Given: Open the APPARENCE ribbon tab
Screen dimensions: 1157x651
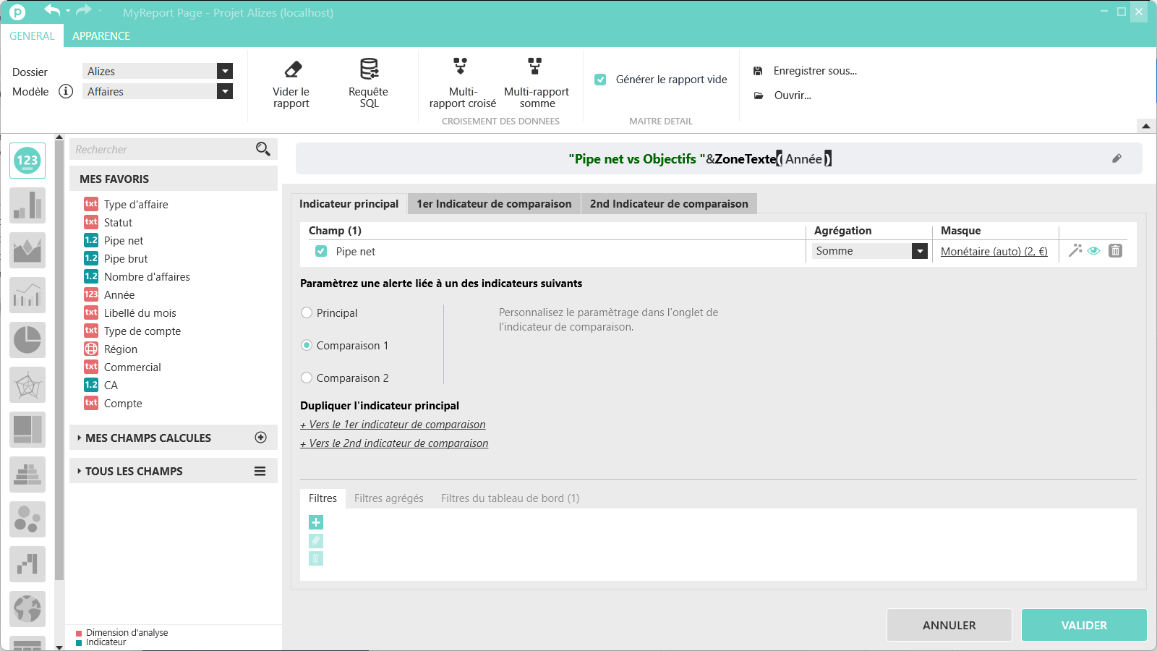Looking at the screenshot, I should tap(101, 36).
